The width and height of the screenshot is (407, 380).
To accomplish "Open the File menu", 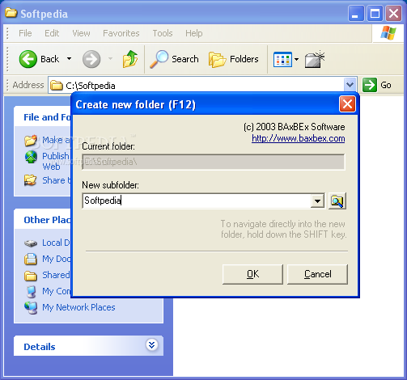I will click(x=25, y=33).
